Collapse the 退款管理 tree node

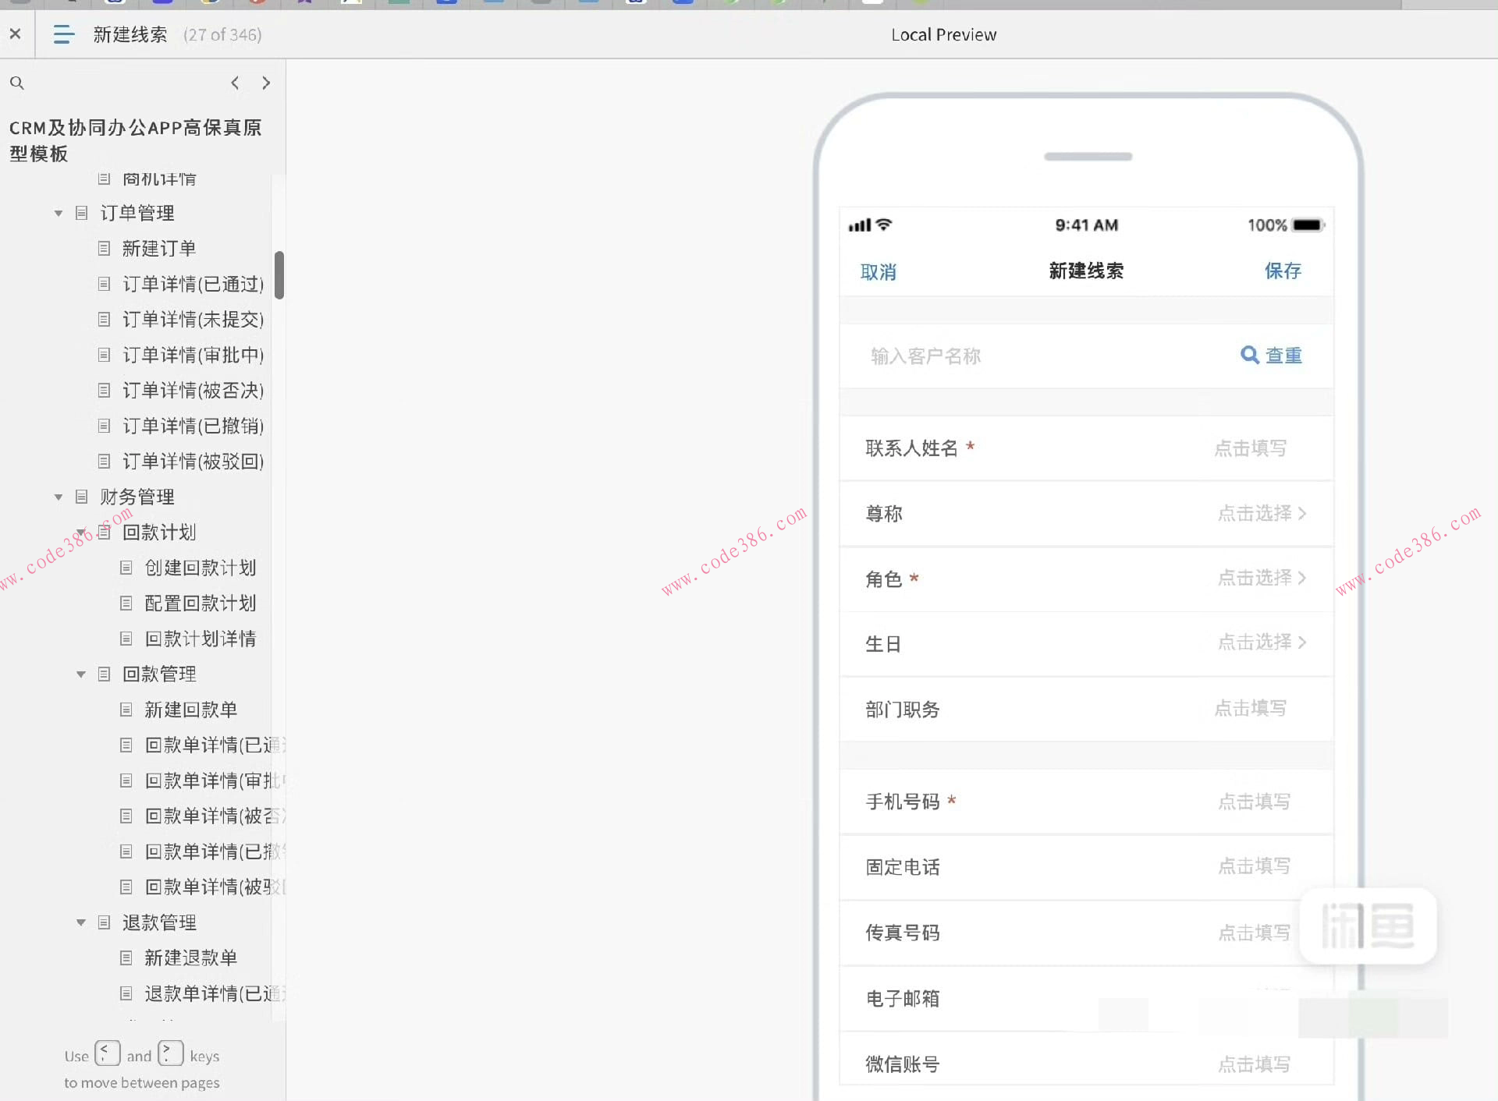81,922
